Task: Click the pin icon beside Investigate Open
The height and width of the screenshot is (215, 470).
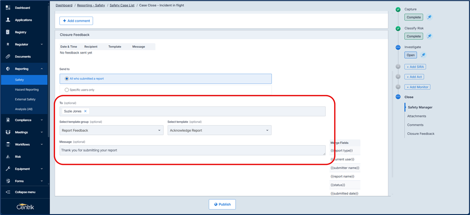Action: click(423, 55)
